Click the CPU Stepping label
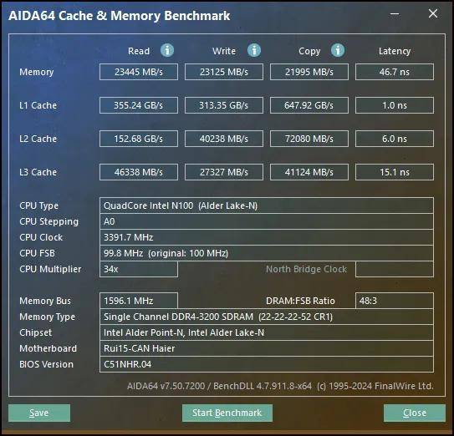Screen dimensions: 454x436 point(48,222)
